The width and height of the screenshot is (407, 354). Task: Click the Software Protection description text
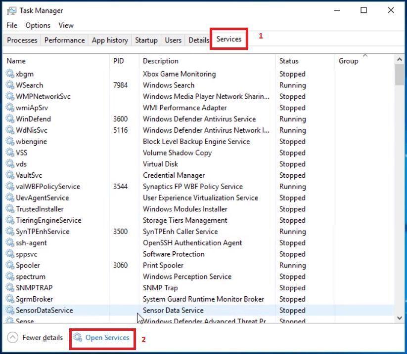(174, 254)
